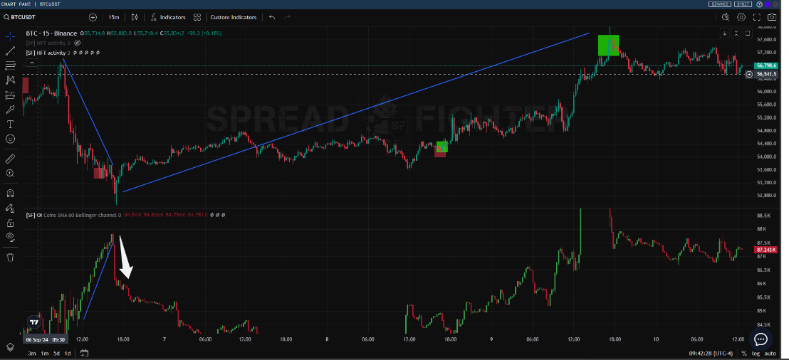This screenshot has height=360, width=789.
Task: Click the purple circle in title bar
Action: pos(768,4)
